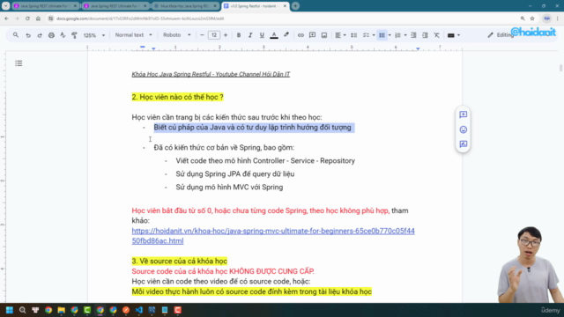Add a comment from the side panel
This screenshot has height=317, width=564.
coord(464,114)
